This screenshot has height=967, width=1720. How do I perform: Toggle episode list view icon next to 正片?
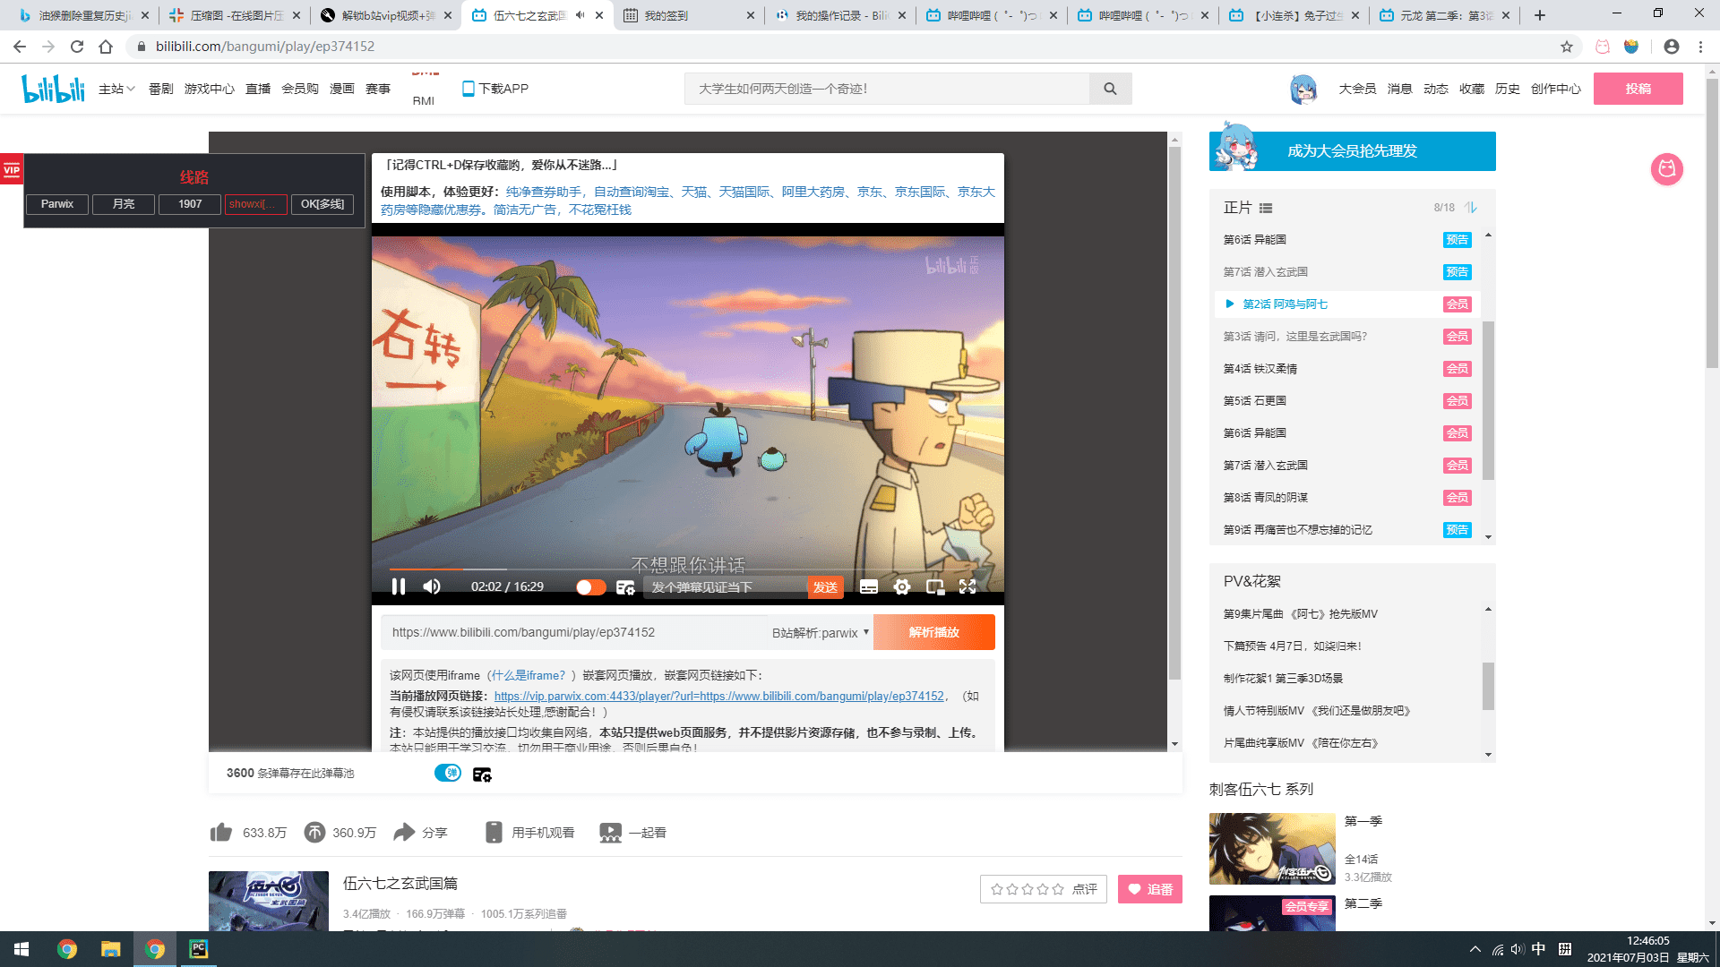tap(1266, 208)
